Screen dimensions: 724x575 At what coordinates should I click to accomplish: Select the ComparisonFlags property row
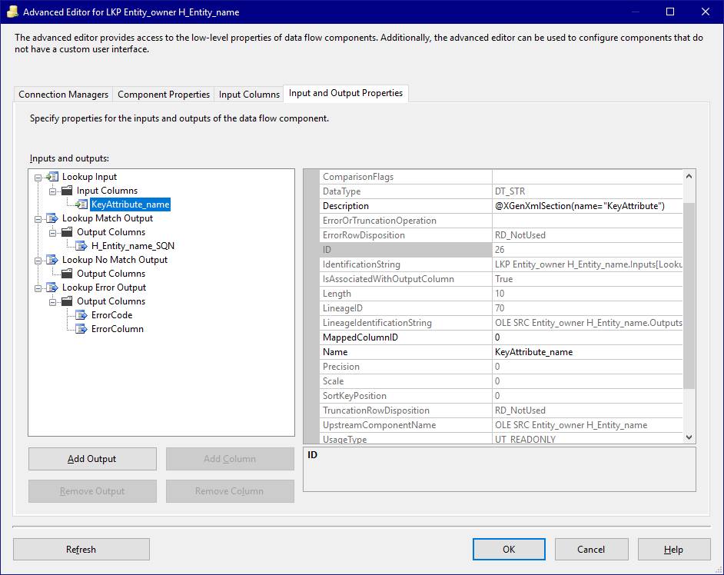[x=501, y=177]
